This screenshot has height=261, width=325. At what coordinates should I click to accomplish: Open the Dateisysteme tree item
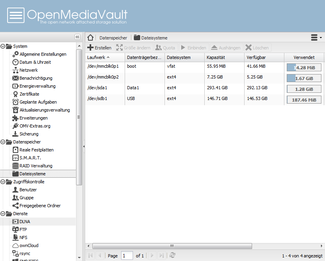(x=38, y=174)
